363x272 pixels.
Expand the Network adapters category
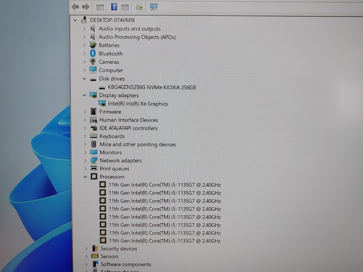coord(85,160)
